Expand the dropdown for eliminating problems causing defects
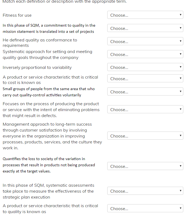Image resolution: width=186 pixels, height=219 pixels. 145,109
